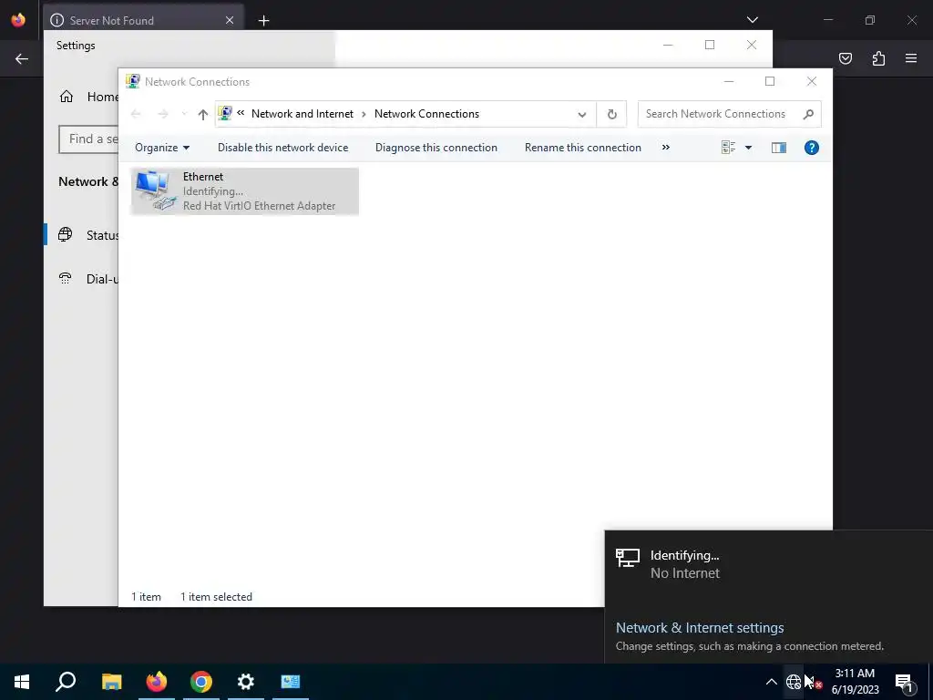This screenshot has width=933, height=700.
Task: Open Google Chrome from taskbar
Action: 201,682
